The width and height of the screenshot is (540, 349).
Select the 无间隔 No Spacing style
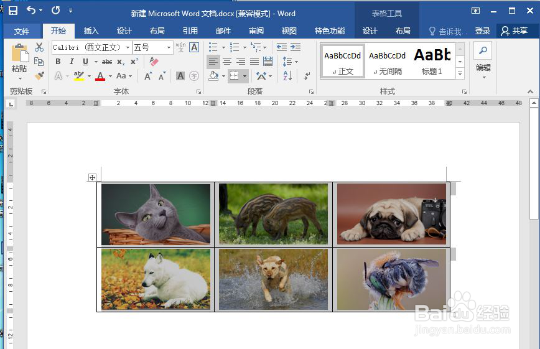pyautogui.click(x=388, y=61)
